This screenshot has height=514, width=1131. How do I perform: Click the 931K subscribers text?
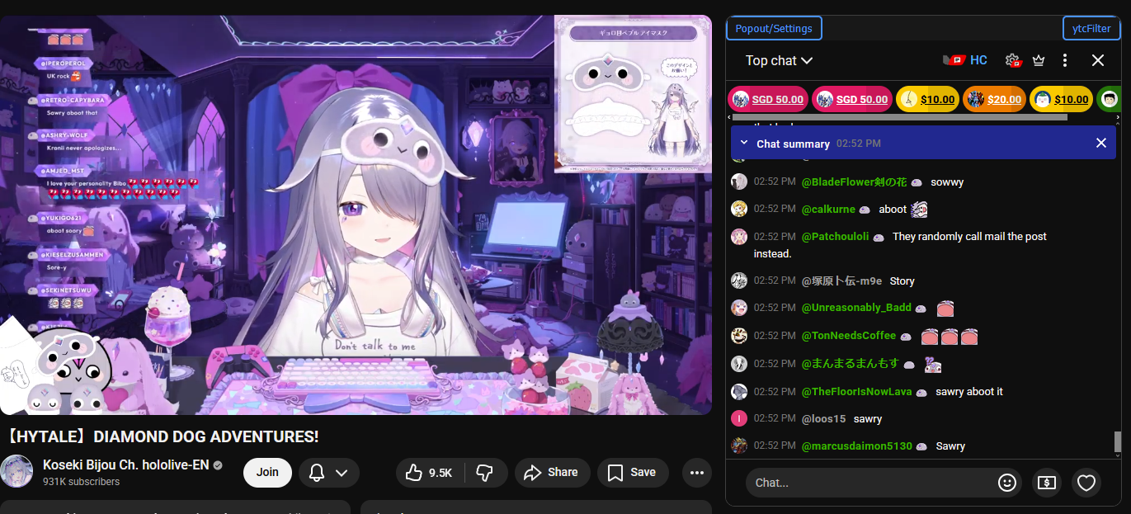coord(81,482)
